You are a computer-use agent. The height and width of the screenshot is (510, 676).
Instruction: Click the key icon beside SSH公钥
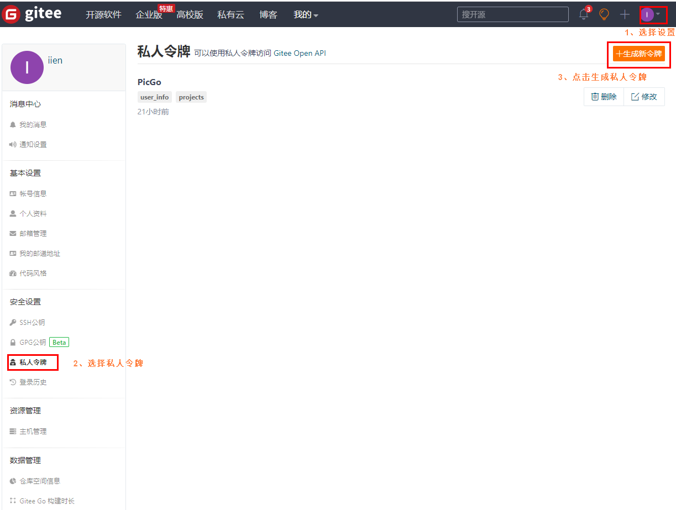13,323
